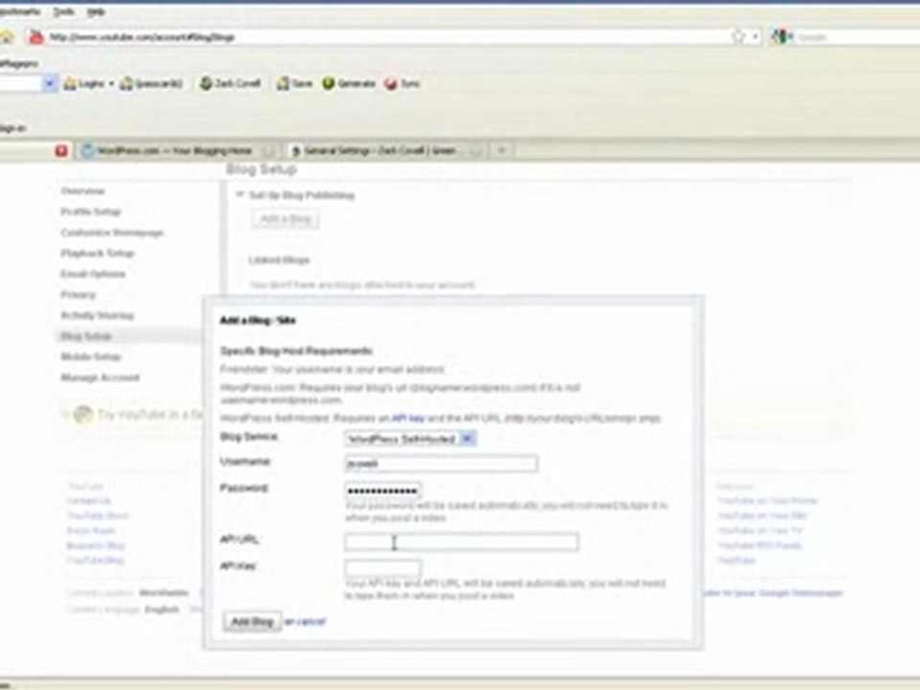Open Profile Setup in sidebar

coord(91,212)
